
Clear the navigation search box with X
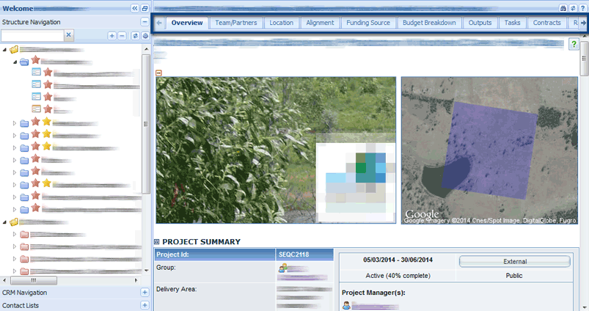click(69, 35)
